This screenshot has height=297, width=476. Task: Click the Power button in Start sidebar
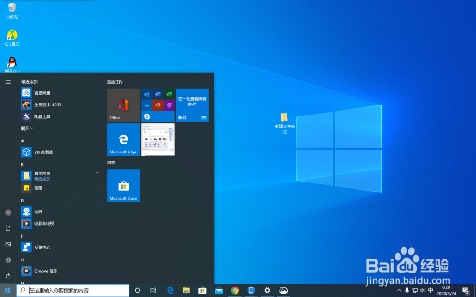coord(8,276)
